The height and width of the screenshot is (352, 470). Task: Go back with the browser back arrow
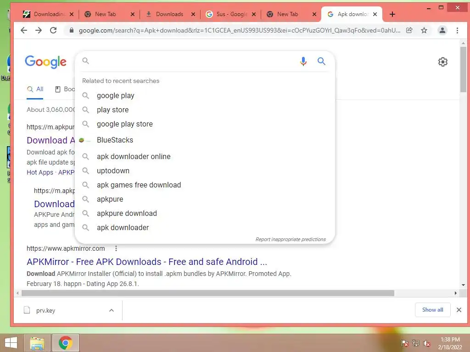[x=24, y=30]
